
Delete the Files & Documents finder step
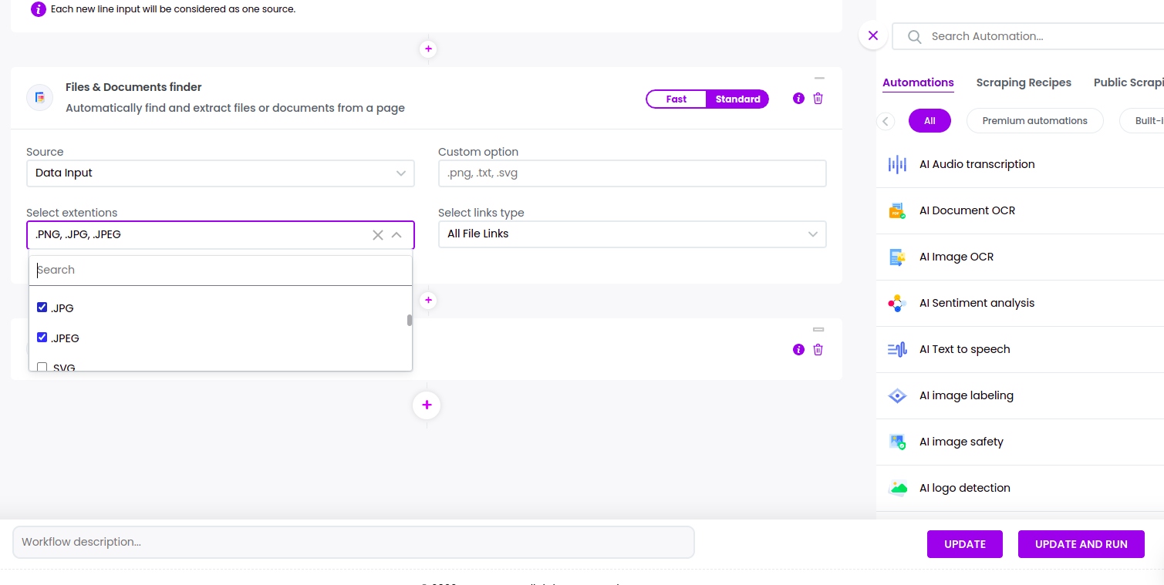tap(818, 99)
